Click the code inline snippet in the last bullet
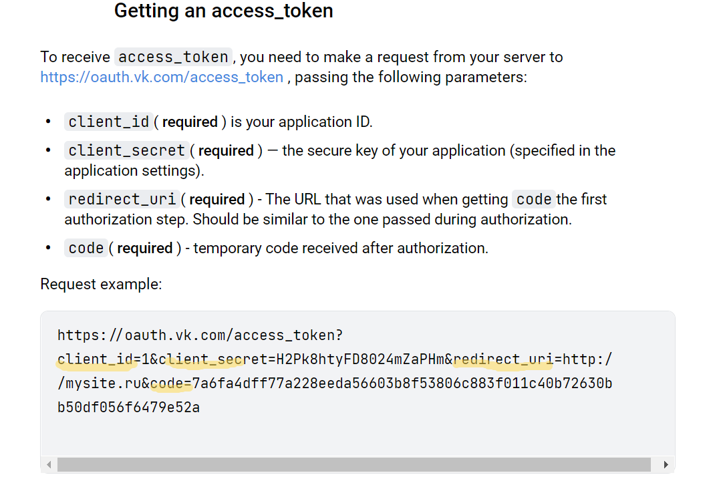 [86, 247]
